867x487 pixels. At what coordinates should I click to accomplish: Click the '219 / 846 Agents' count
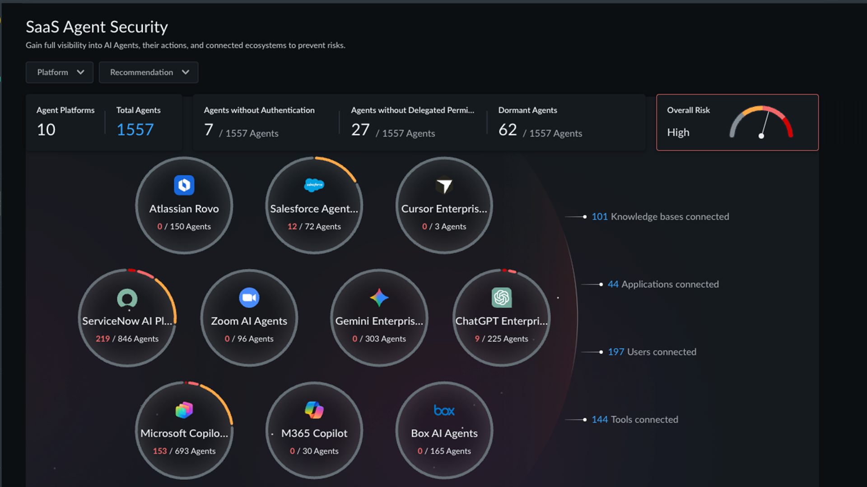[127, 339]
